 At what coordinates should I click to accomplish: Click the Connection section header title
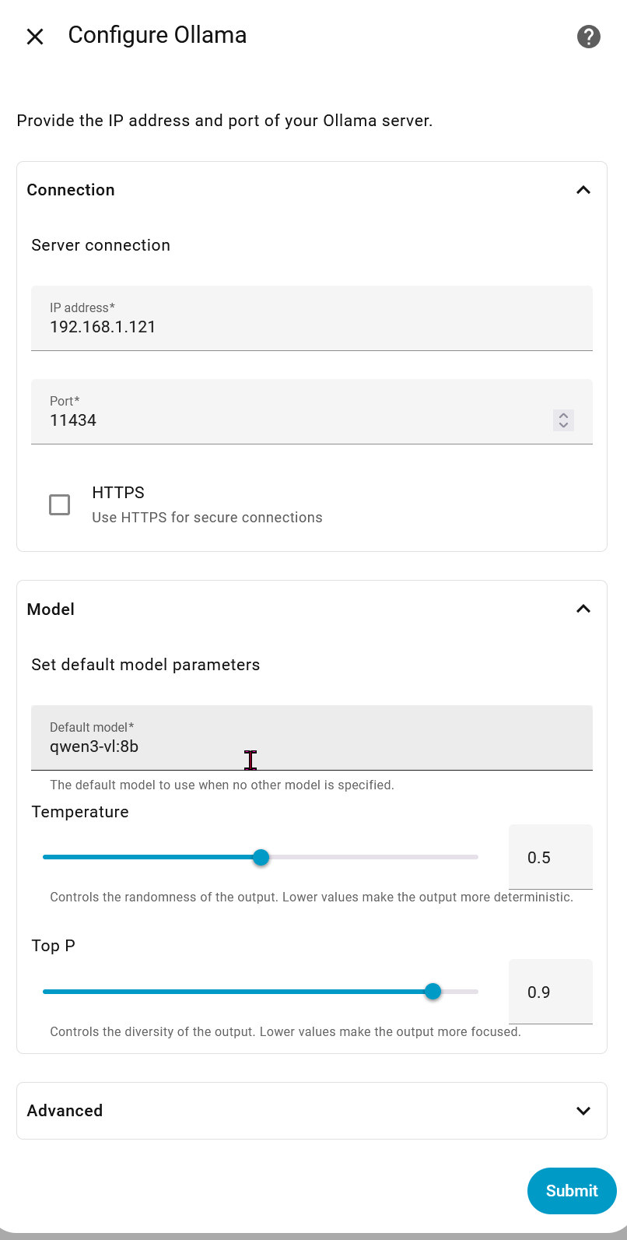point(71,190)
